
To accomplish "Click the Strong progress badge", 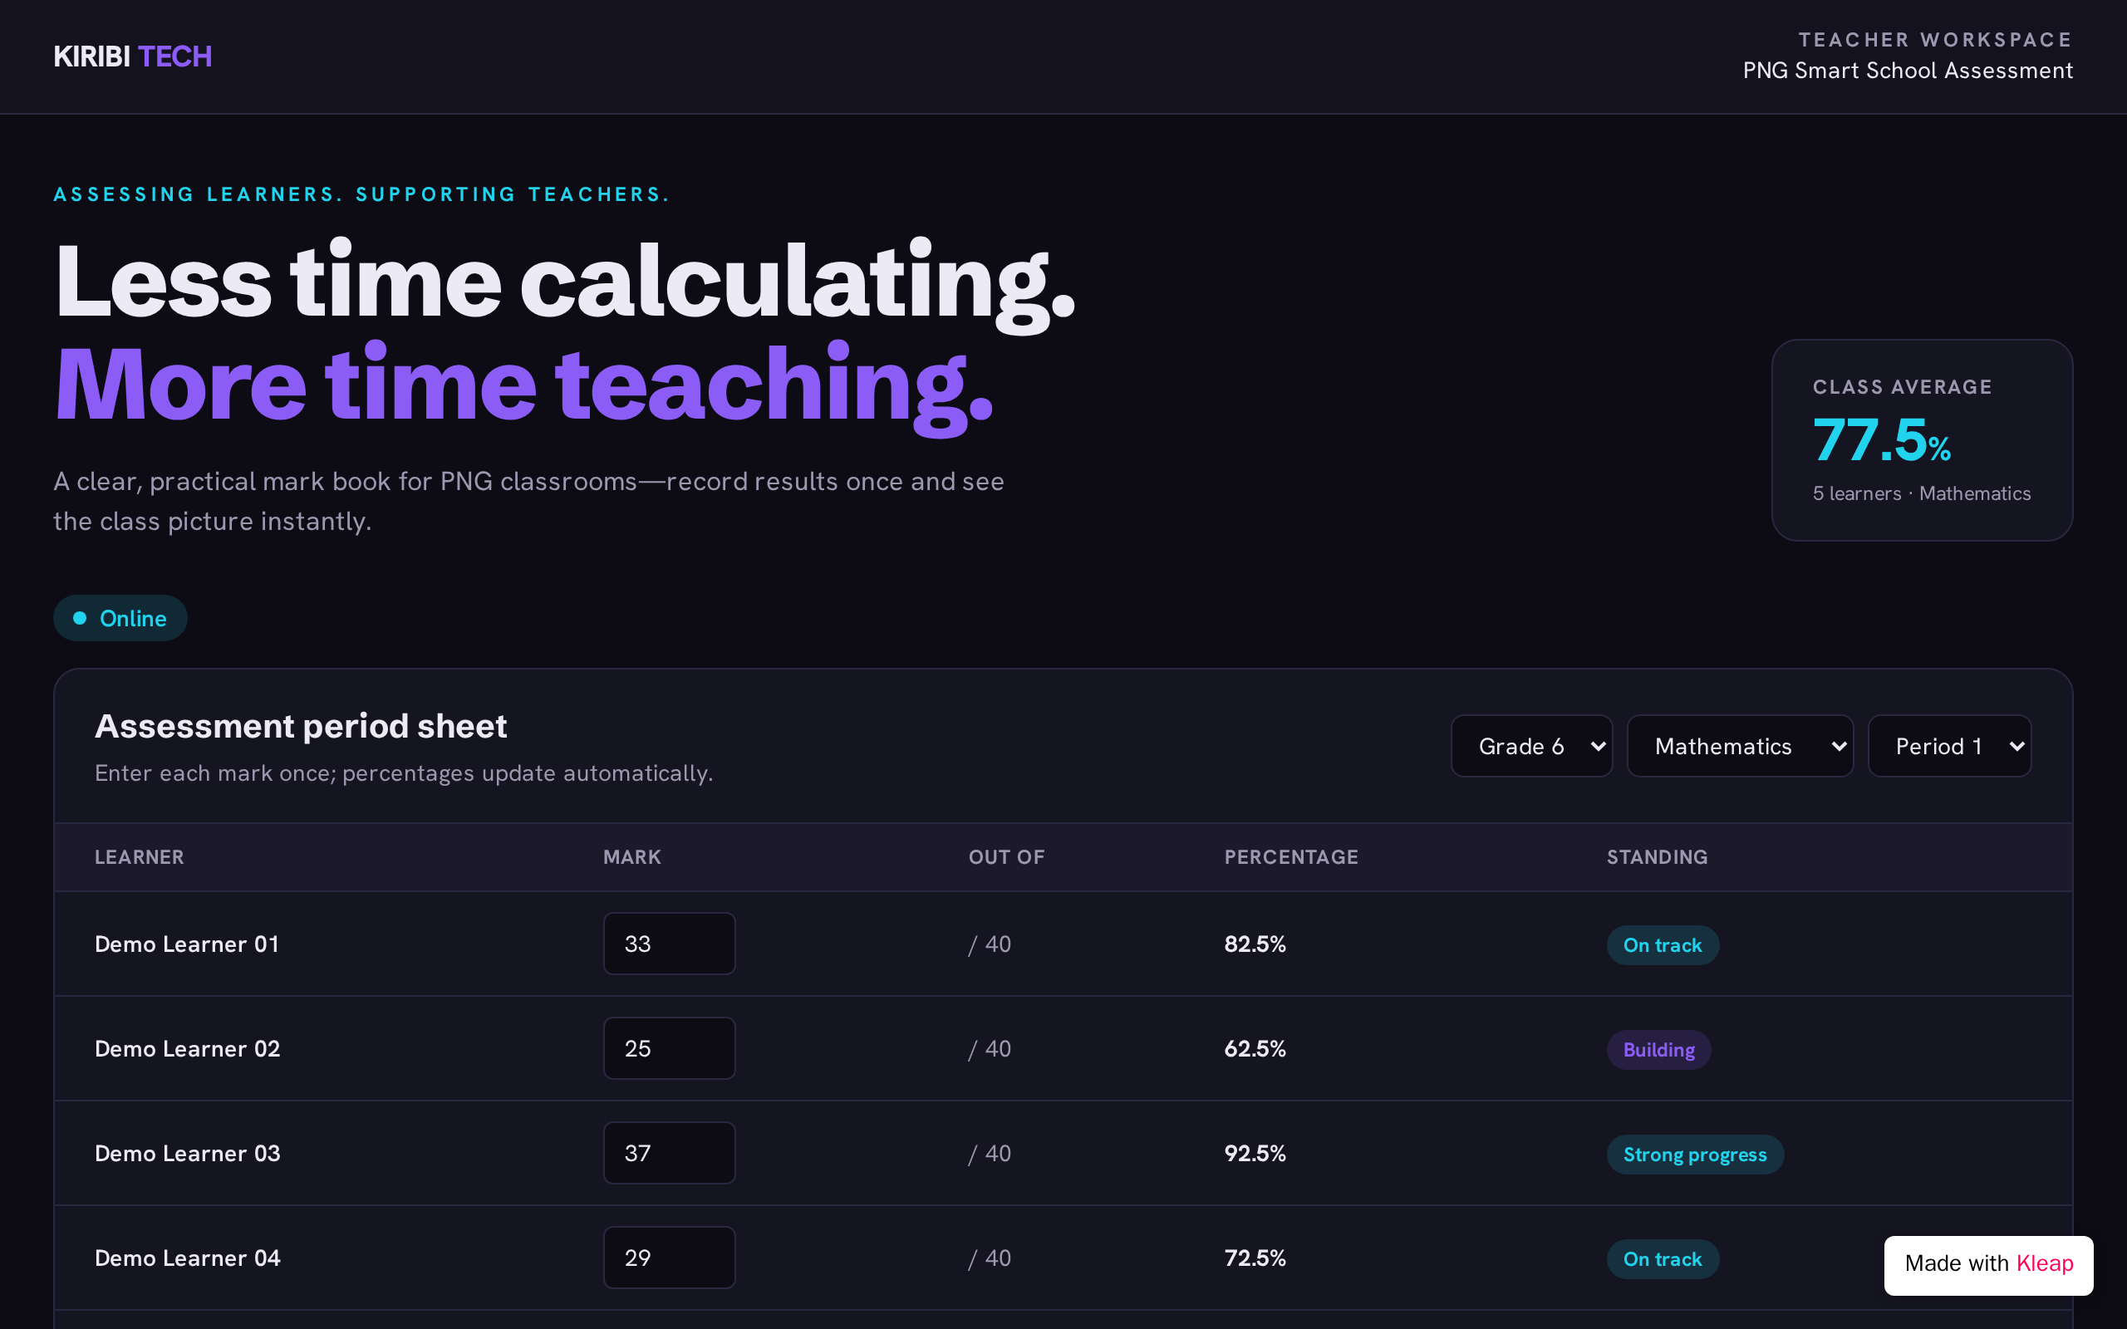I will (1695, 1154).
